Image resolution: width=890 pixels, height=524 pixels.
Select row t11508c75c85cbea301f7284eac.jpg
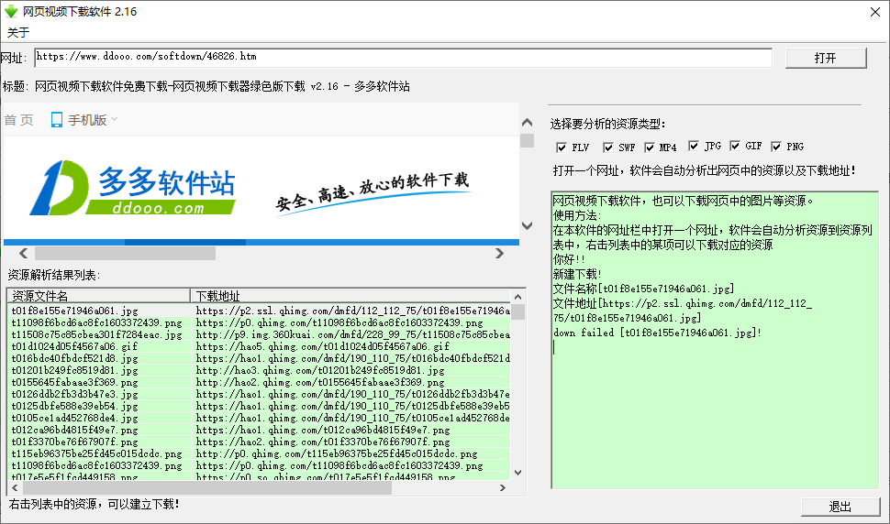pyautogui.click(x=259, y=334)
